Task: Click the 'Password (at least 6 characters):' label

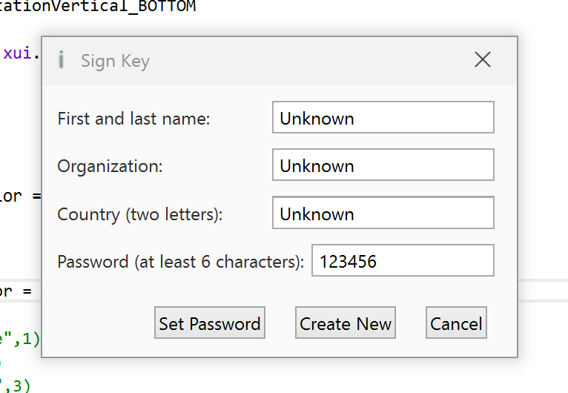Action: point(181,262)
